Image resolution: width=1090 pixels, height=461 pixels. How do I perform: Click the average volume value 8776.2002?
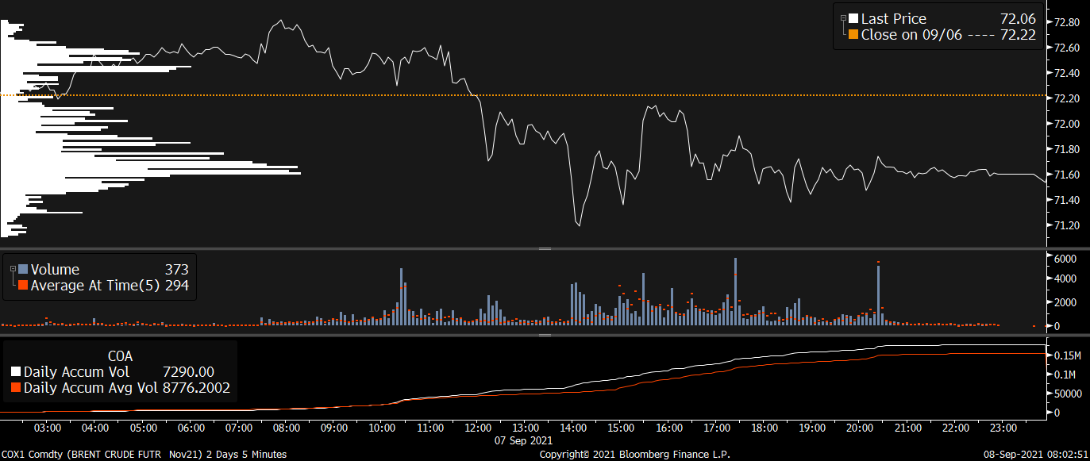[196, 388]
